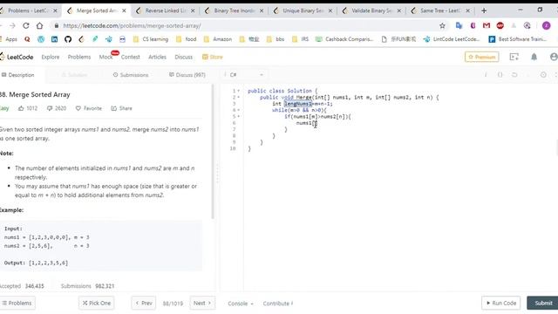Click the editor braces format icon
558x314 pixels.
[x=500, y=75]
